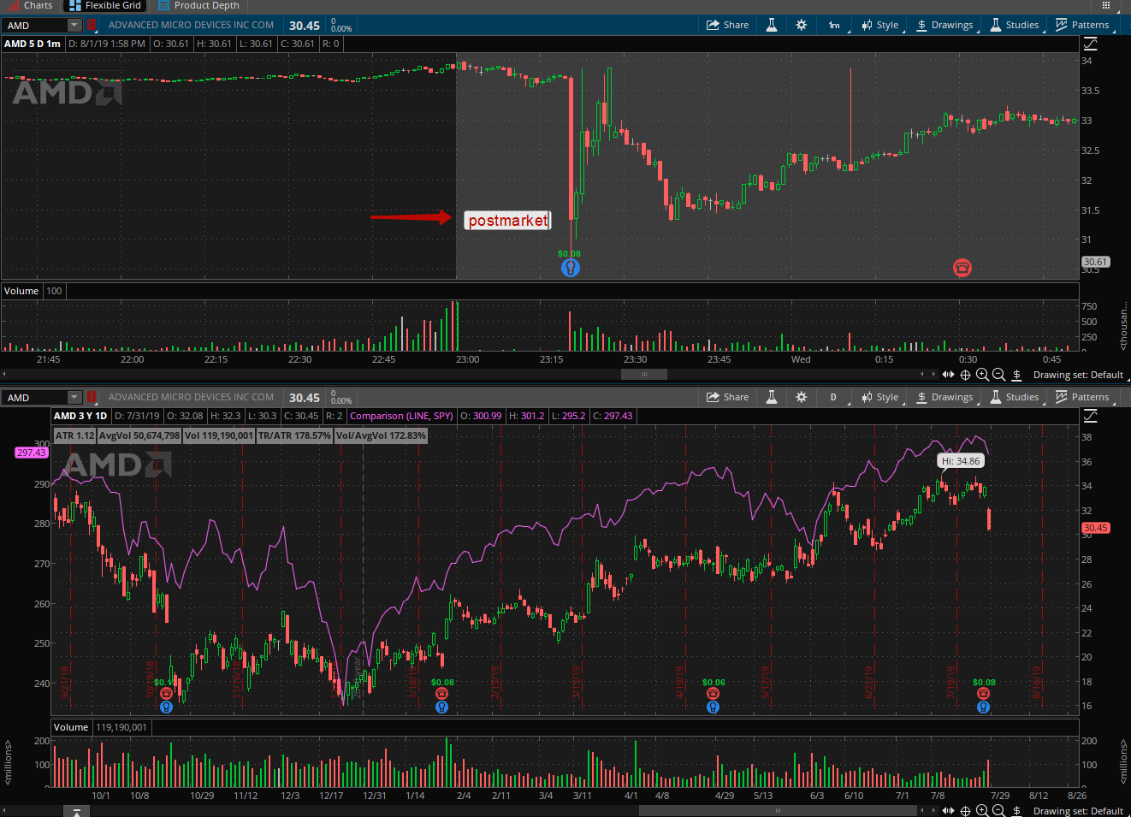The height and width of the screenshot is (817, 1131).
Task: Click the lower chart horizontal scrollbar thumb
Action: click(x=778, y=810)
